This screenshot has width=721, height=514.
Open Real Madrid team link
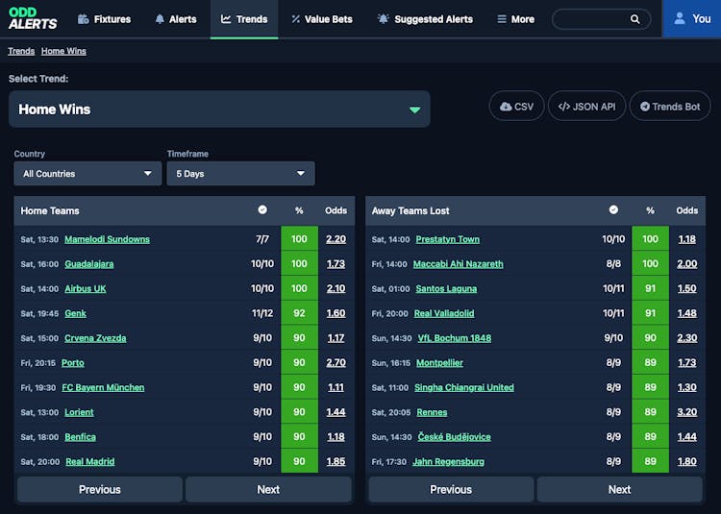point(90,462)
